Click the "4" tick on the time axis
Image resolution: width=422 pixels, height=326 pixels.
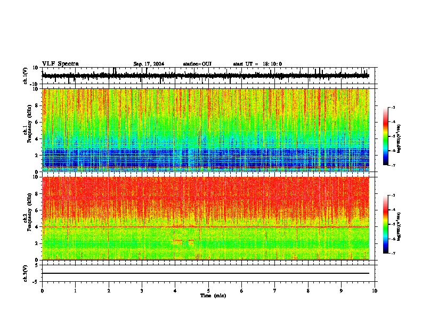coord(175,291)
